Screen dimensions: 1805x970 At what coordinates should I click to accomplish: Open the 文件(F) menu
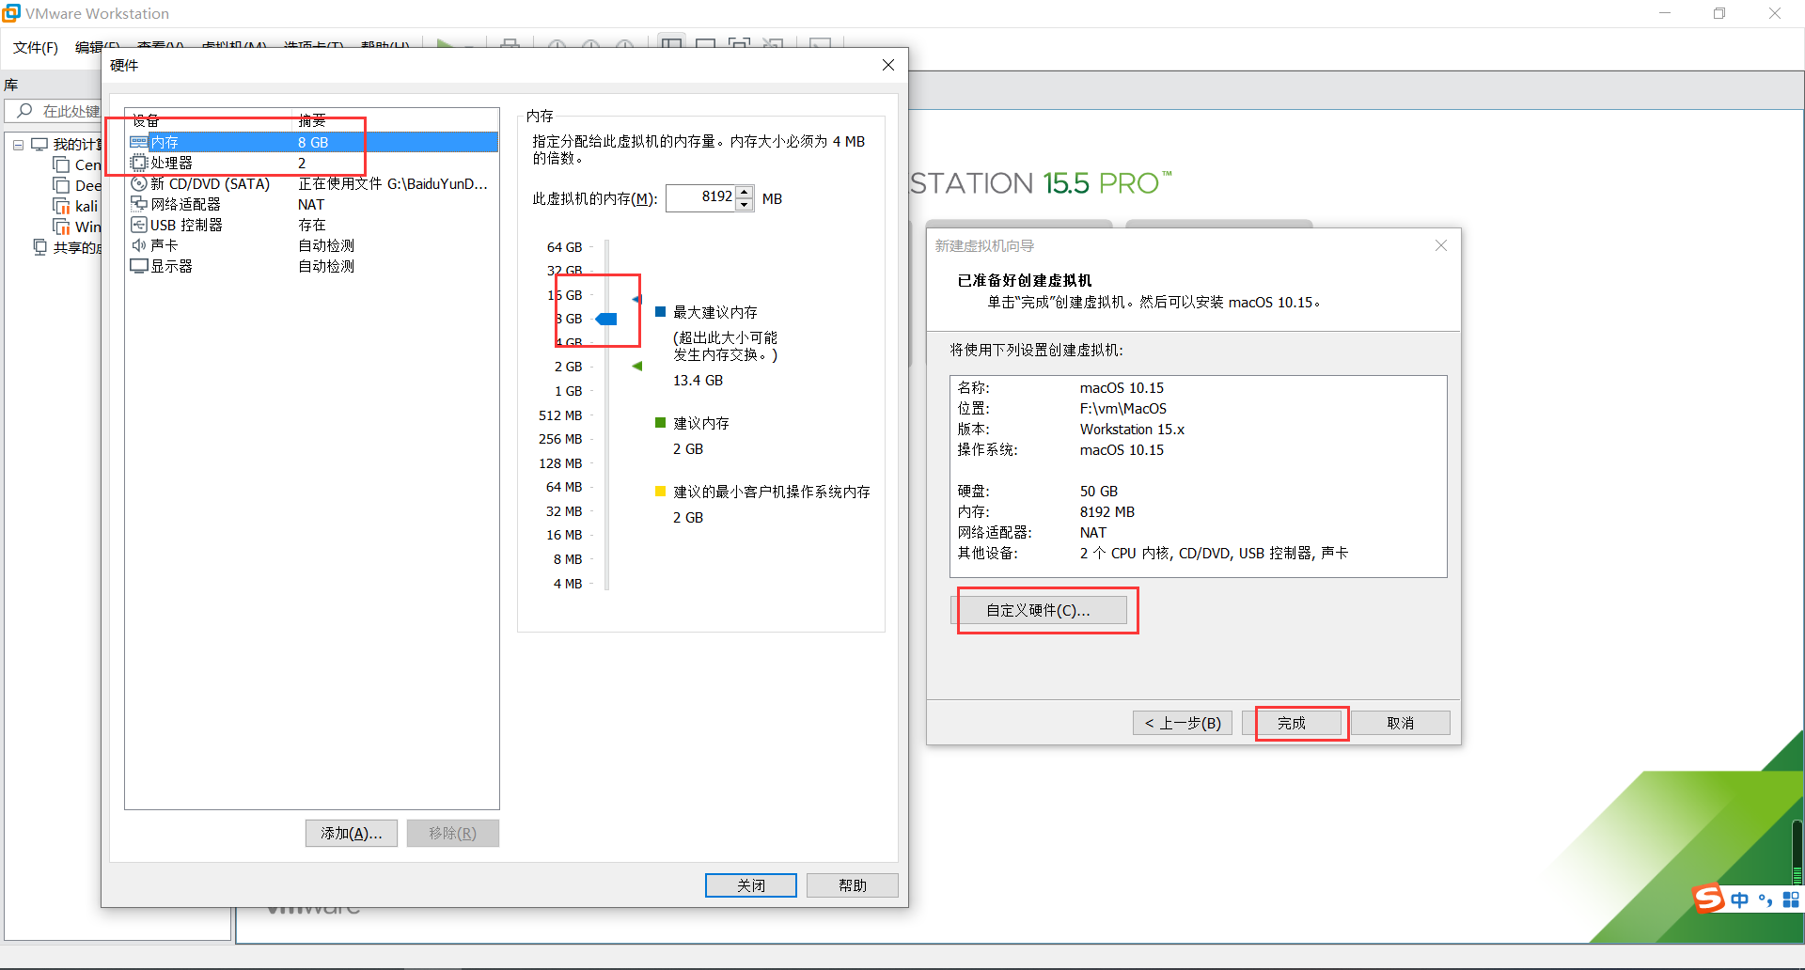pos(36,47)
